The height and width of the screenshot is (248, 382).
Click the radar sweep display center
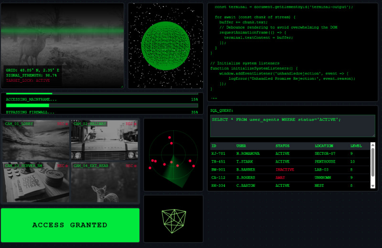(x=173, y=154)
